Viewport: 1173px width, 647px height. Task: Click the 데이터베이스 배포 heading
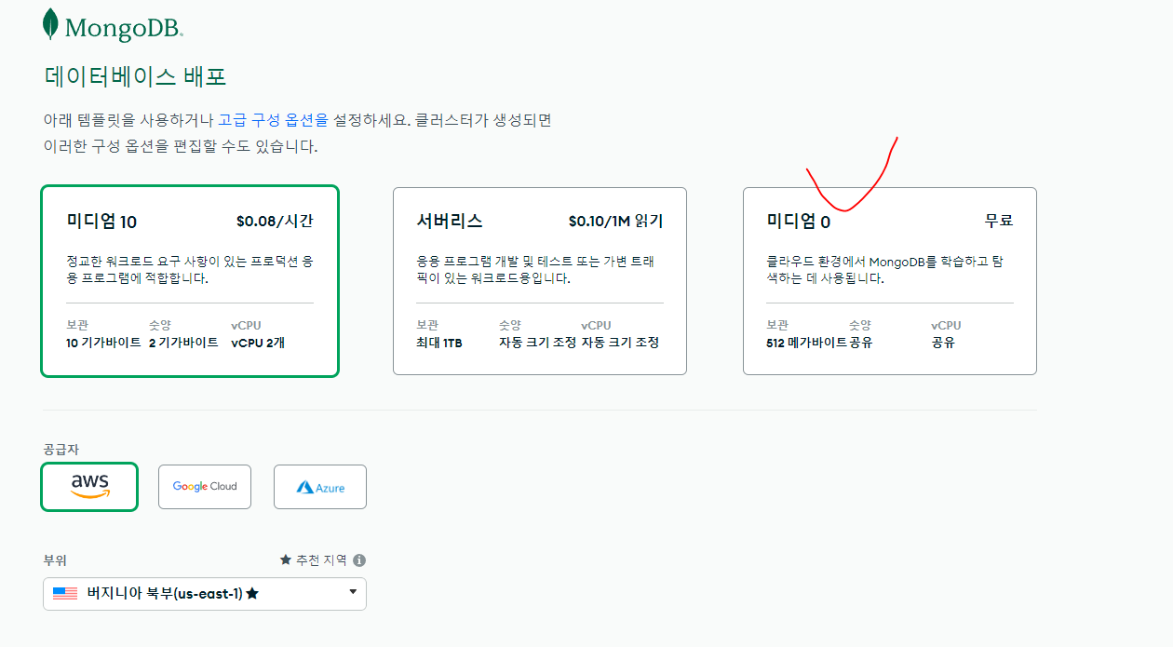pos(135,76)
